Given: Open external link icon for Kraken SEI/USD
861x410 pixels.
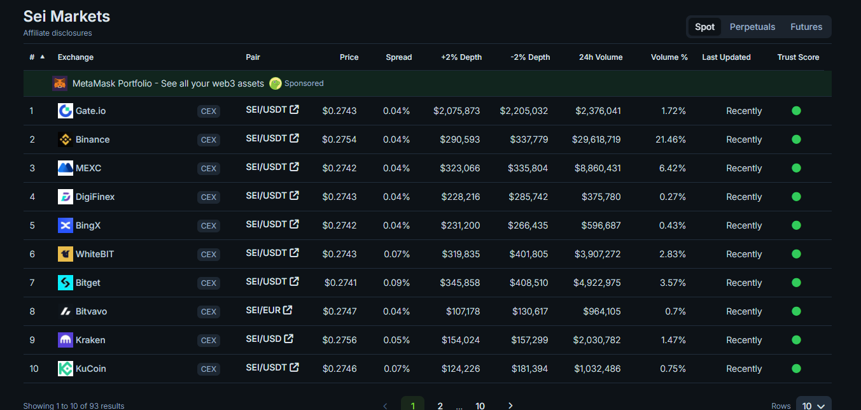Looking at the screenshot, I should coord(289,339).
